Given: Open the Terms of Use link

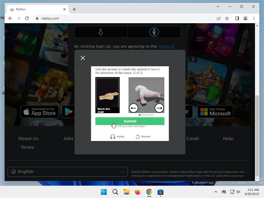Looking at the screenshot, I should pyautogui.click(x=166, y=46).
